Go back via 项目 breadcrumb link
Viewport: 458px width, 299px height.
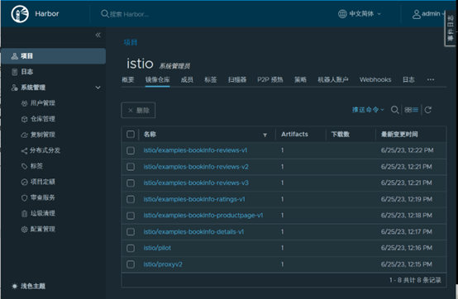[131, 42]
